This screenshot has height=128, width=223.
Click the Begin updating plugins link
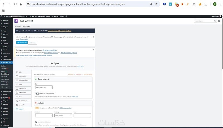click(x=22, y=55)
